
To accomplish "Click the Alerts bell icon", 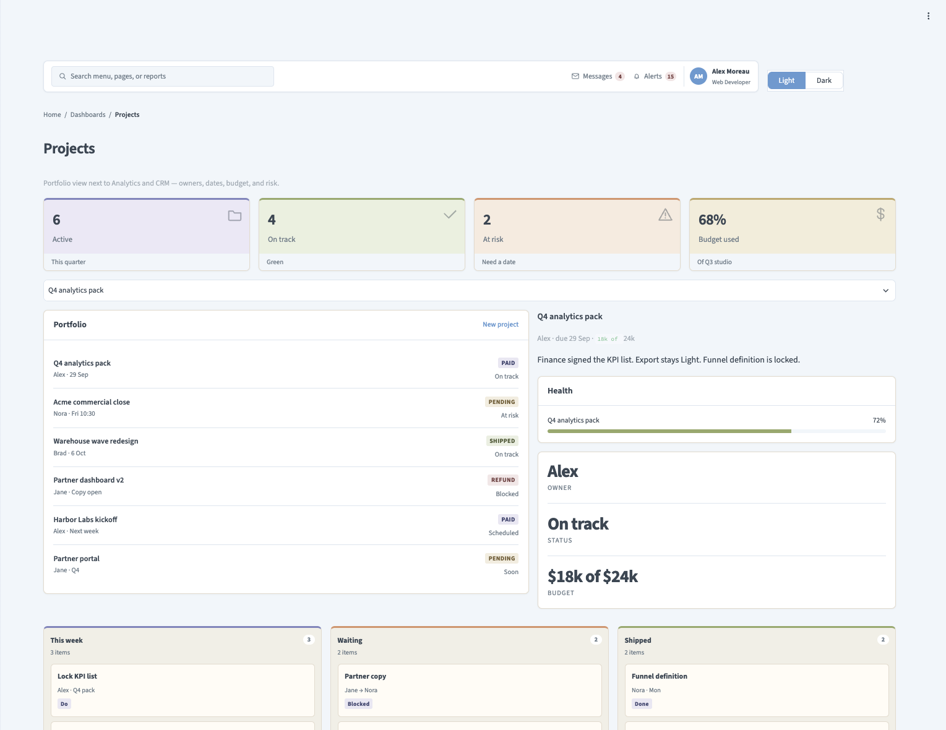I will pos(637,77).
